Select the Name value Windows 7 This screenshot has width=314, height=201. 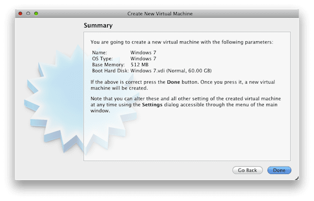tap(143, 52)
